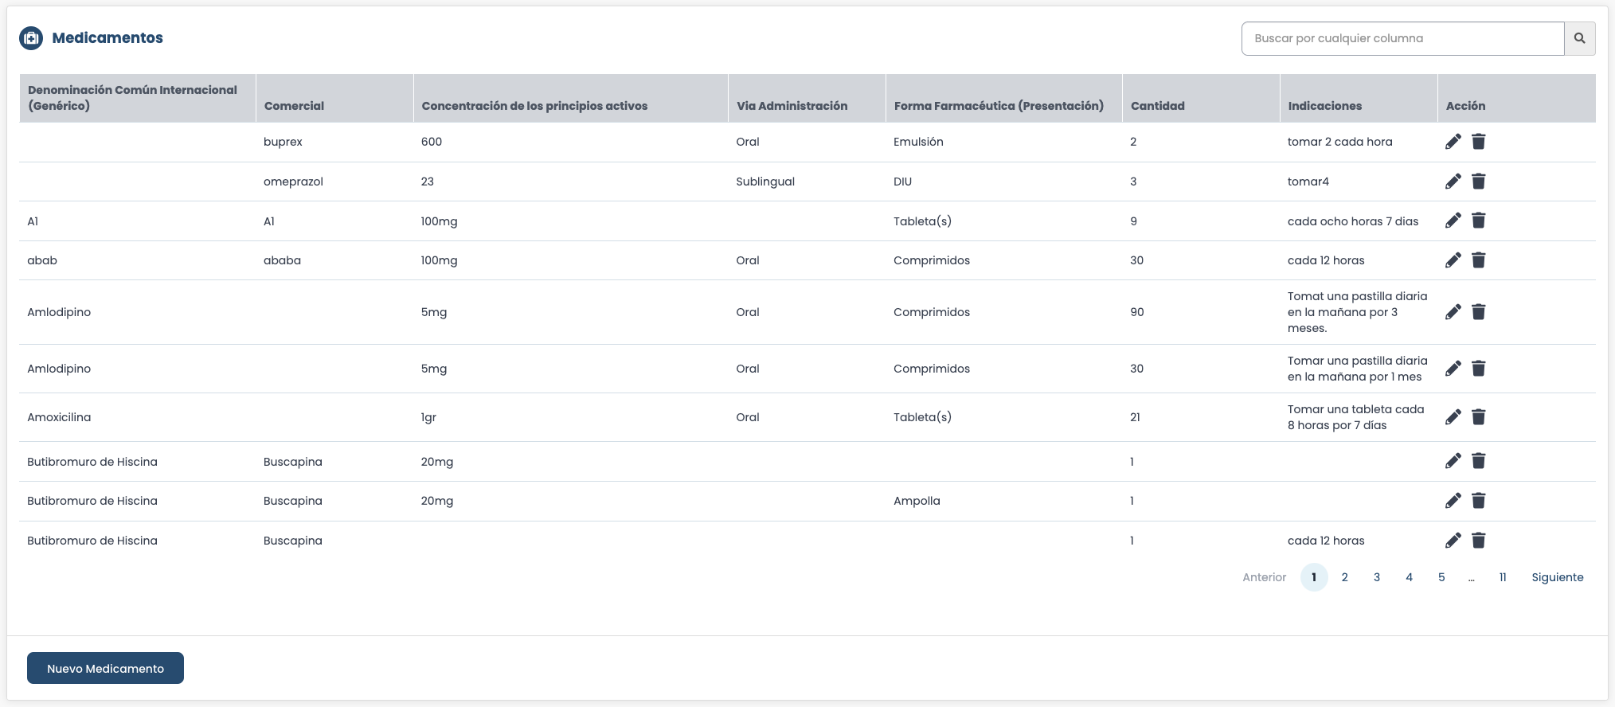Delete the Buscapina row with cada 12 horas
The height and width of the screenshot is (707, 1615).
point(1479,541)
